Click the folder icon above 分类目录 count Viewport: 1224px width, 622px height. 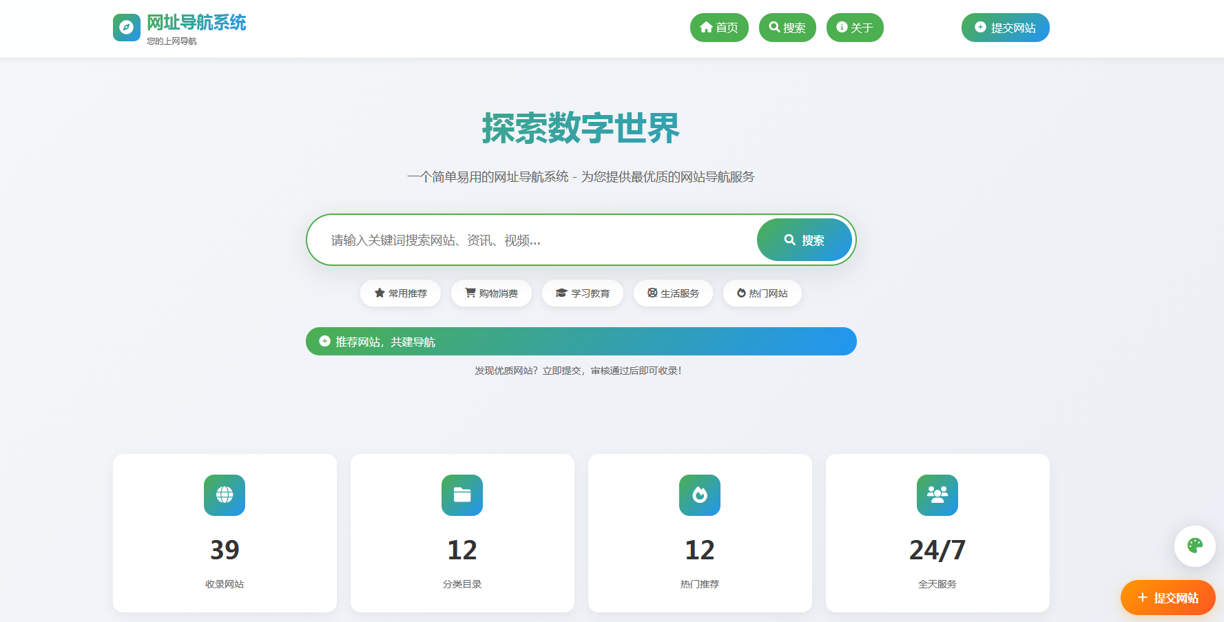click(x=461, y=495)
